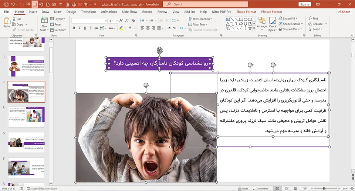This screenshot has width=355, height=191.
Task: Open a file using the folder icon in the quick access toolbar
Action: coord(54,4)
